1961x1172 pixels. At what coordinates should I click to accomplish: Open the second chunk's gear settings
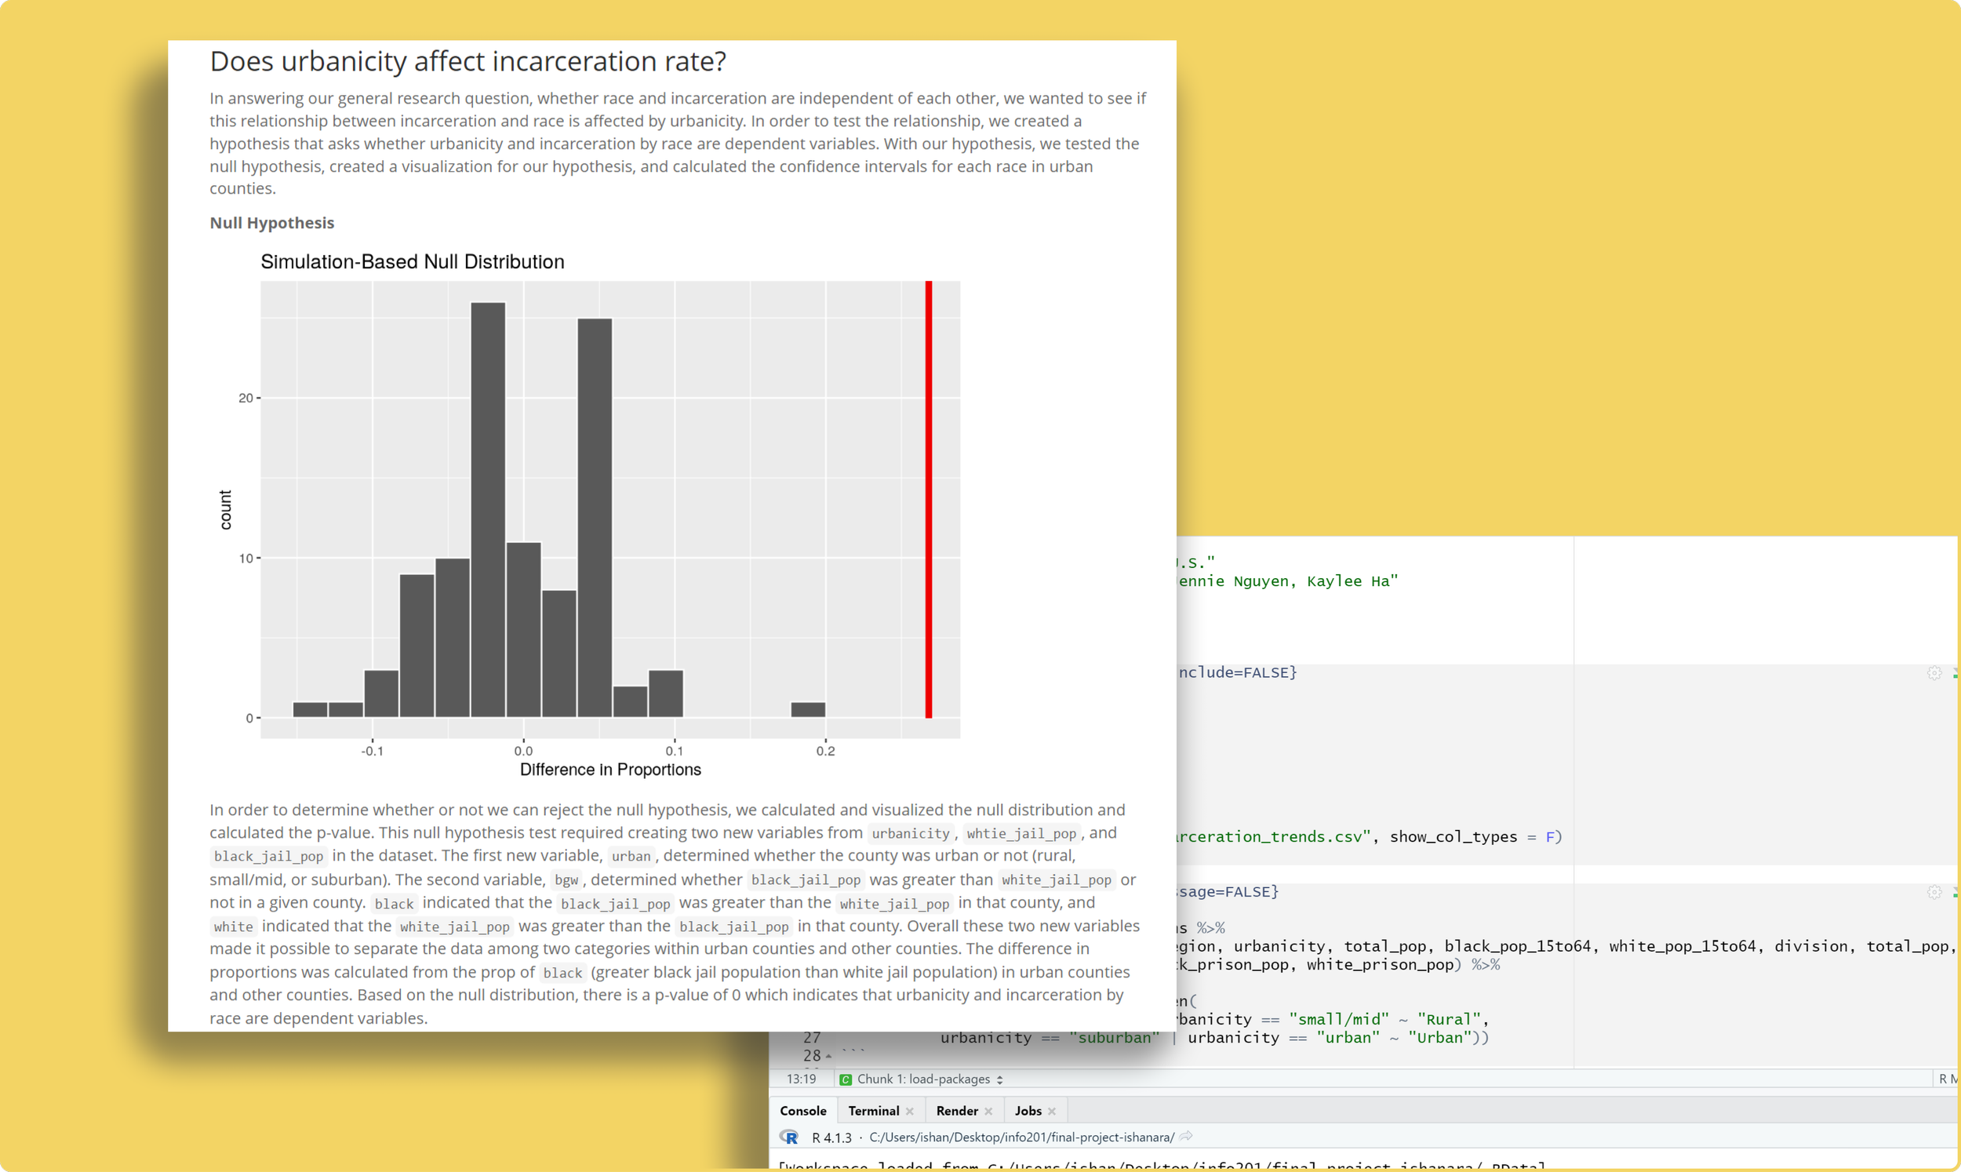tap(1934, 892)
